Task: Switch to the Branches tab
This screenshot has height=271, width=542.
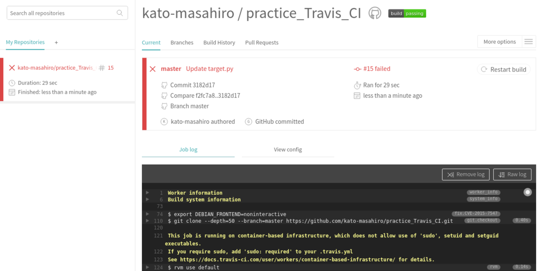Action: pyautogui.click(x=182, y=42)
